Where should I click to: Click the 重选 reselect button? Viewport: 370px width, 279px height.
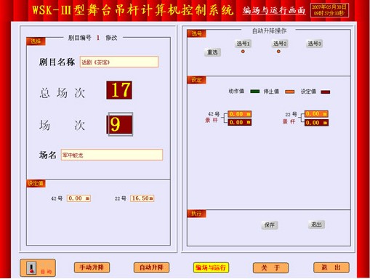click(212, 52)
